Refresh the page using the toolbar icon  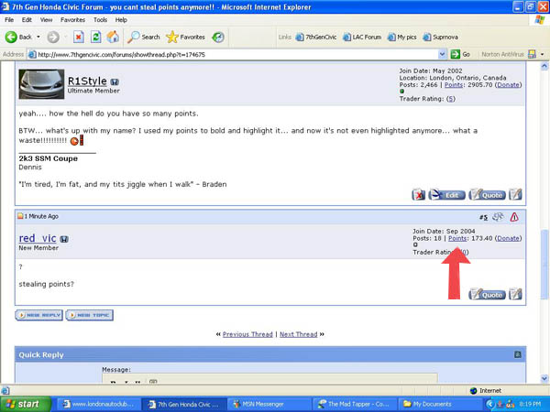click(95, 37)
